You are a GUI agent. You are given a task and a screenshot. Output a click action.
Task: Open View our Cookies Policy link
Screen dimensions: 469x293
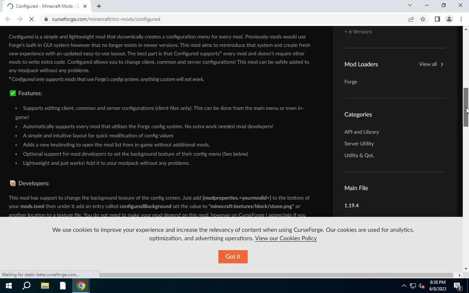point(286,238)
